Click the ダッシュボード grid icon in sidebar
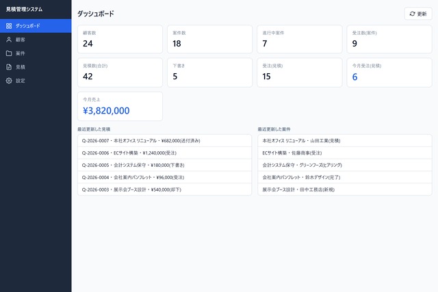 pos(9,26)
